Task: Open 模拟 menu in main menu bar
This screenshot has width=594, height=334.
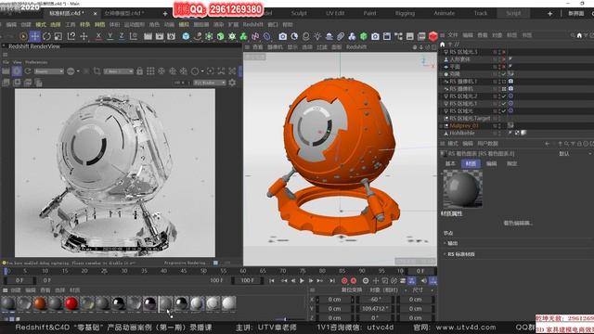Action: tap(184, 25)
